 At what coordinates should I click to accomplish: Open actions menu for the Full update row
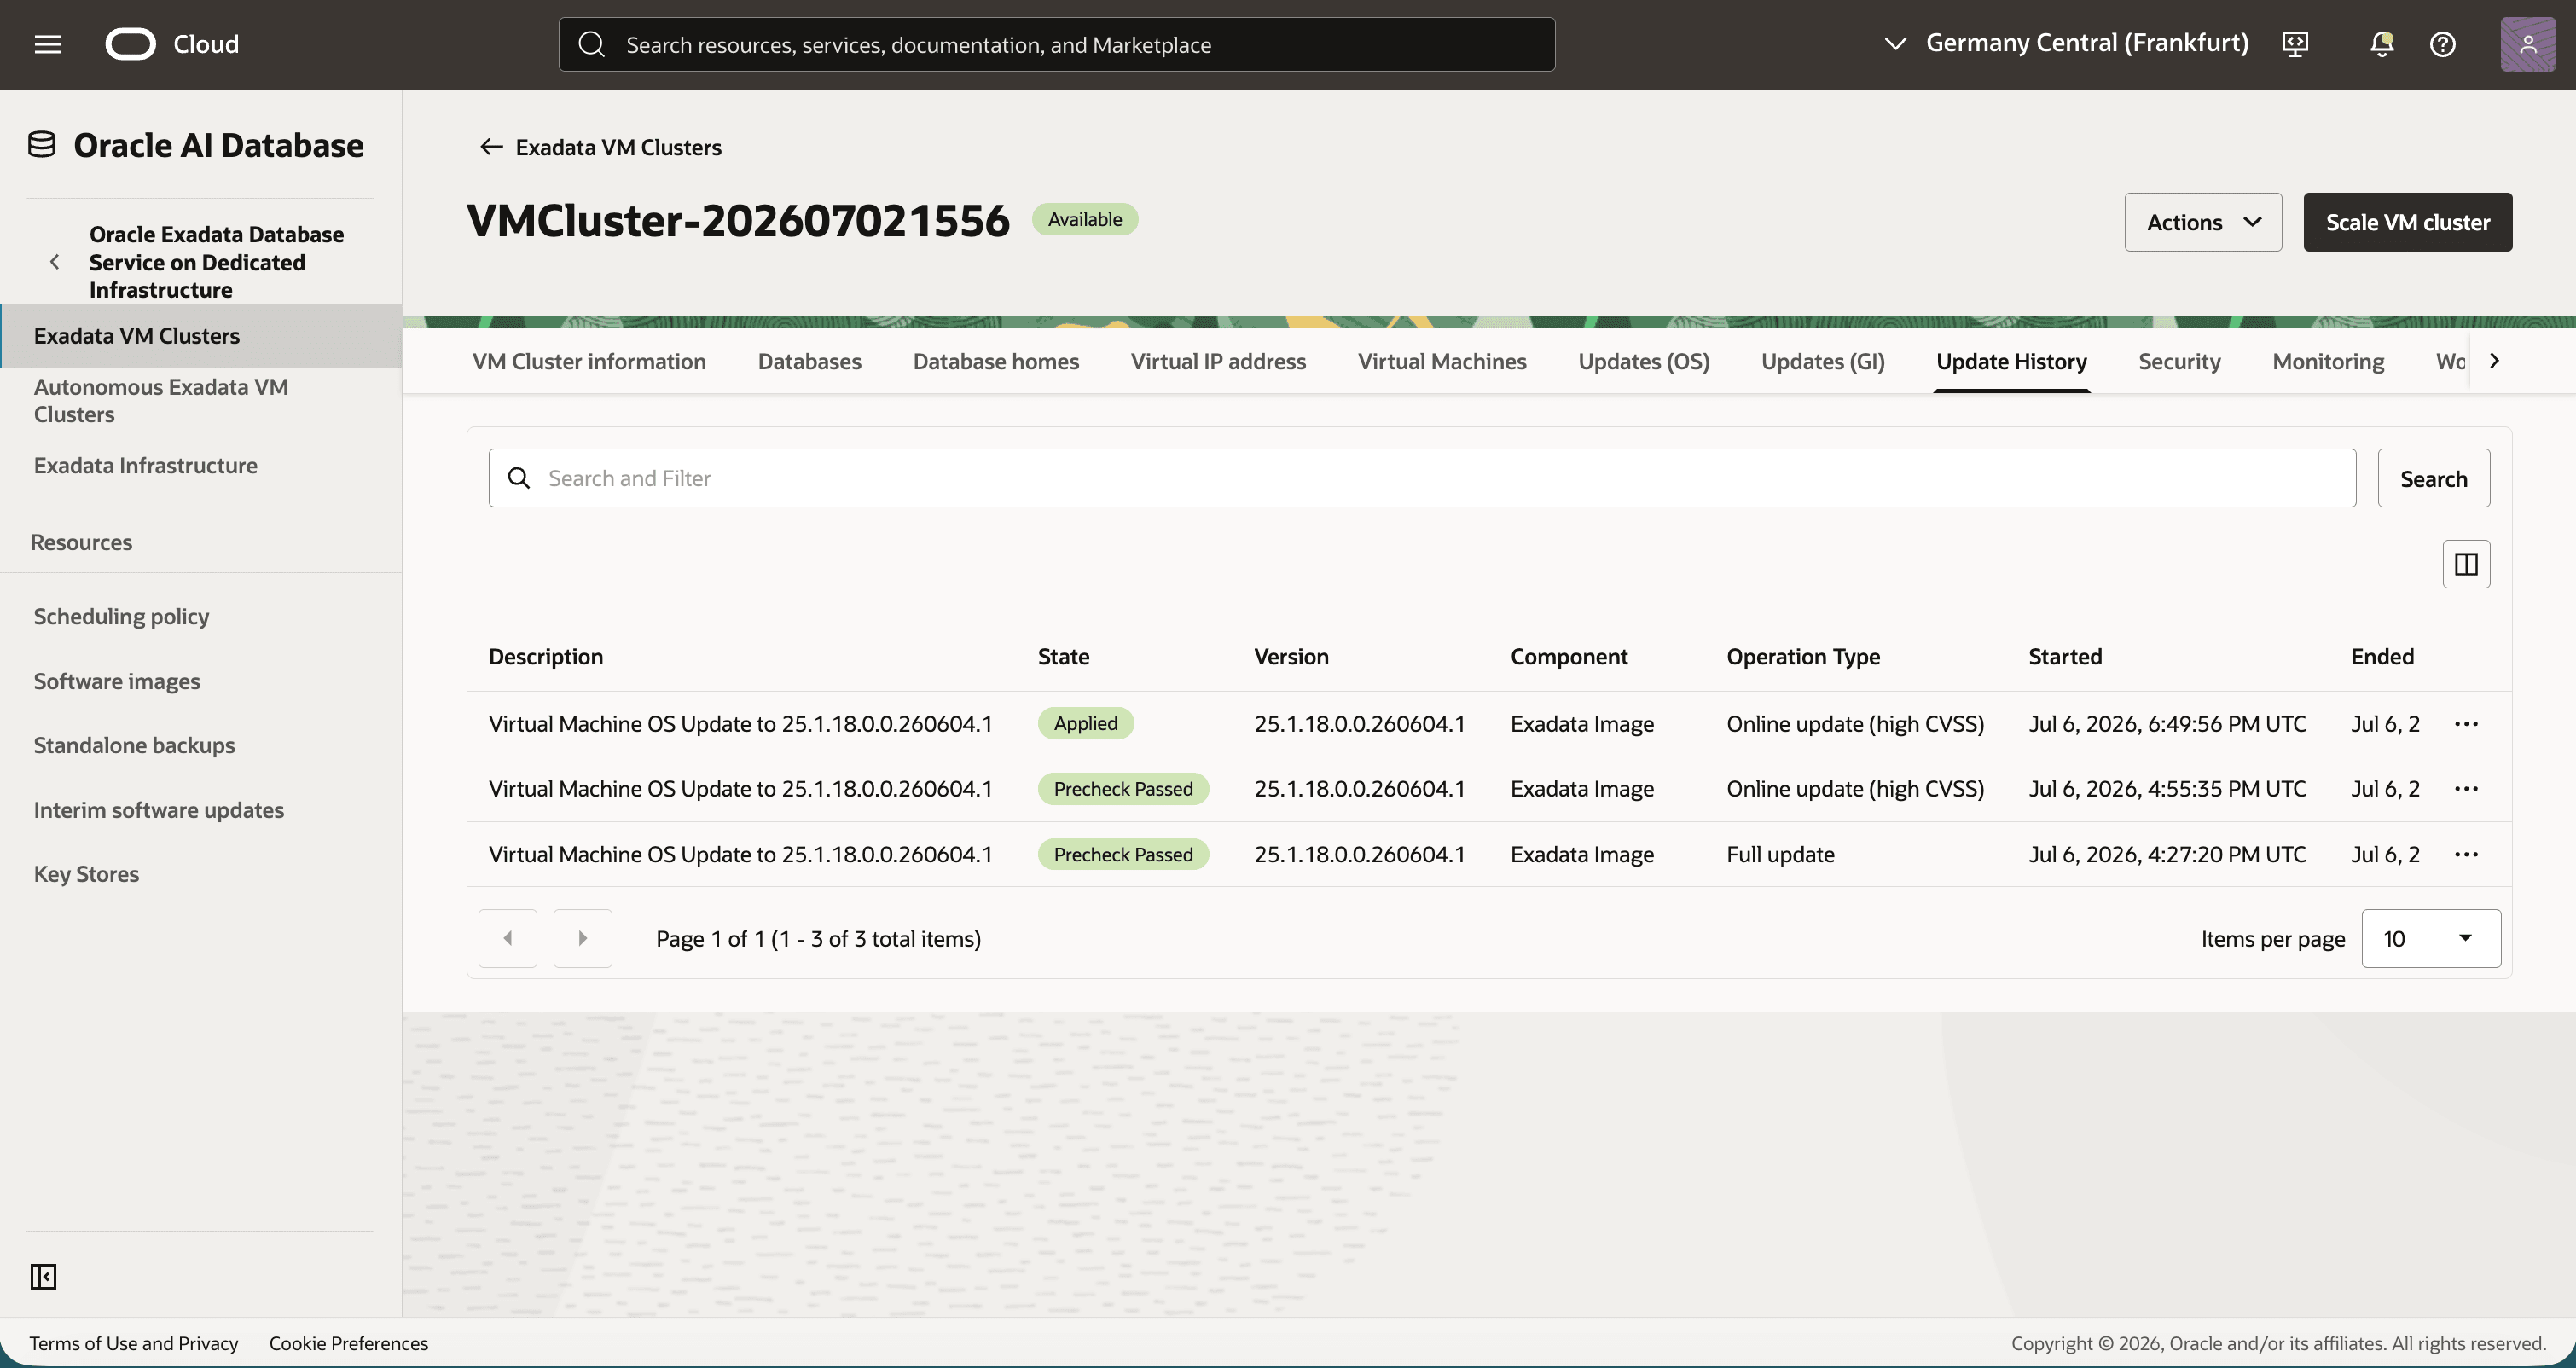(2466, 854)
